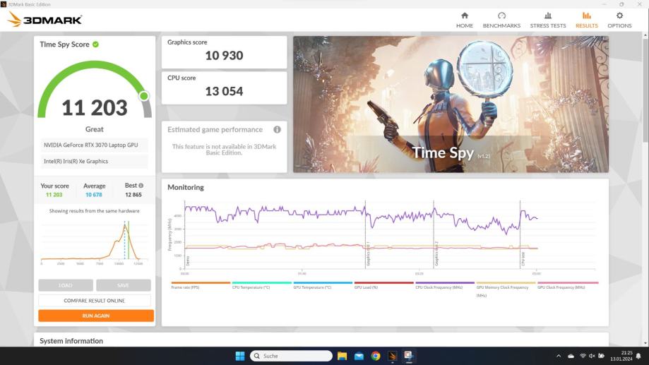Launch Google Chrome from the taskbar
Viewport: 649px width, 365px height.
click(376, 356)
